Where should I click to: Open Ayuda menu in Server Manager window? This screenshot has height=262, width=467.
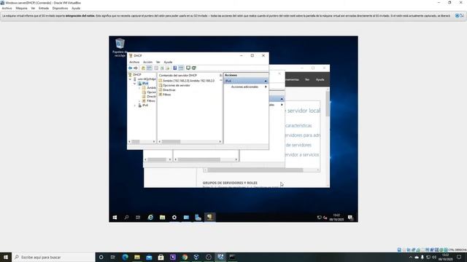pyautogui.click(x=320, y=79)
